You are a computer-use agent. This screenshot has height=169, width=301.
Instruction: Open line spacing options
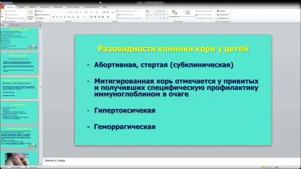click(x=113, y=12)
